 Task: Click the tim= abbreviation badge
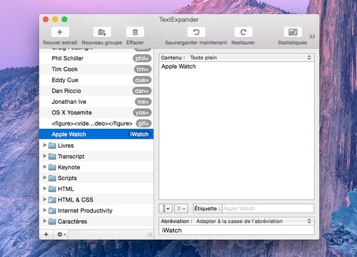pyautogui.click(x=143, y=69)
